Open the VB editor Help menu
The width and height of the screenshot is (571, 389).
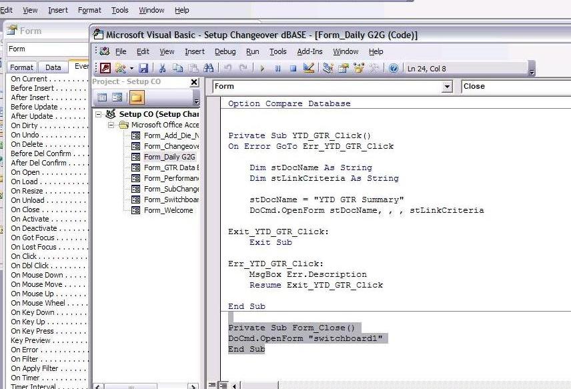(x=376, y=52)
